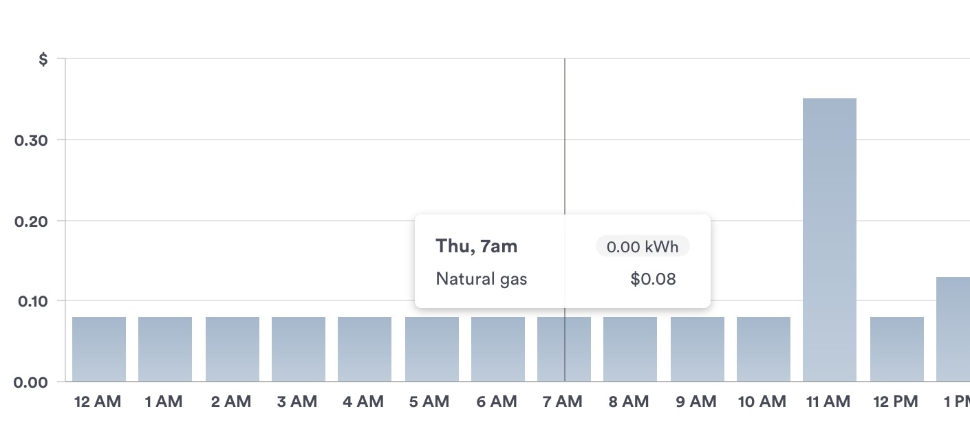Viewport: 970px width, 440px height.
Task: Click the Natural gas label in tooltip
Action: pyautogui.click(x=482, y=278)
